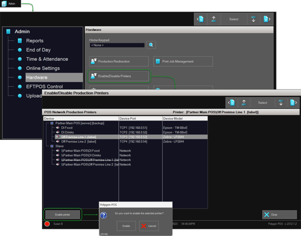The height and width of the screenshot is (236, 301).
Task: Select Hardware in the Admin tree
Action: [x=54, y=77]
